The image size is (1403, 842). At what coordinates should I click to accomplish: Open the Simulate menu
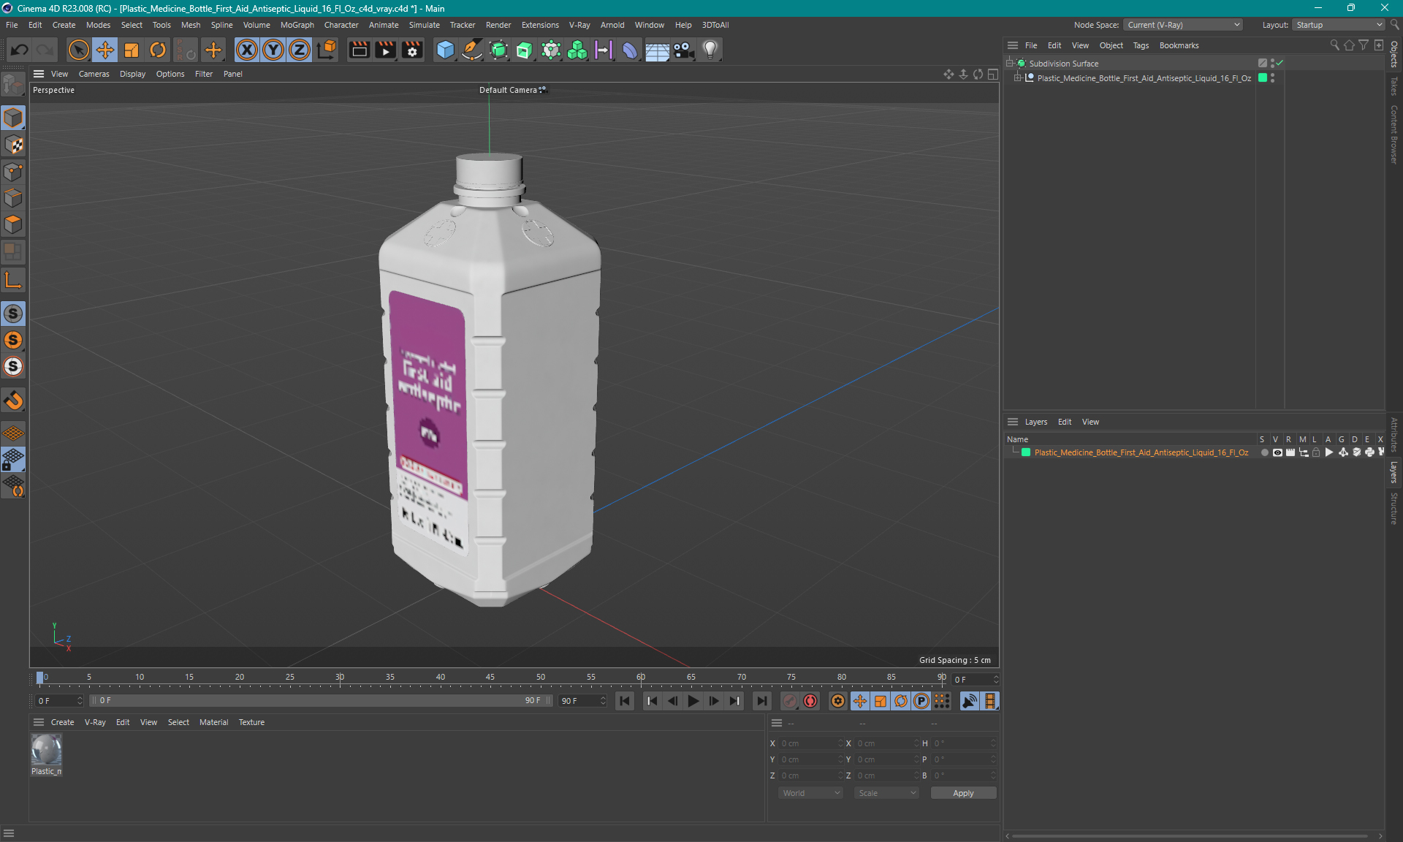pyautogui.click(x=424, y=25)
